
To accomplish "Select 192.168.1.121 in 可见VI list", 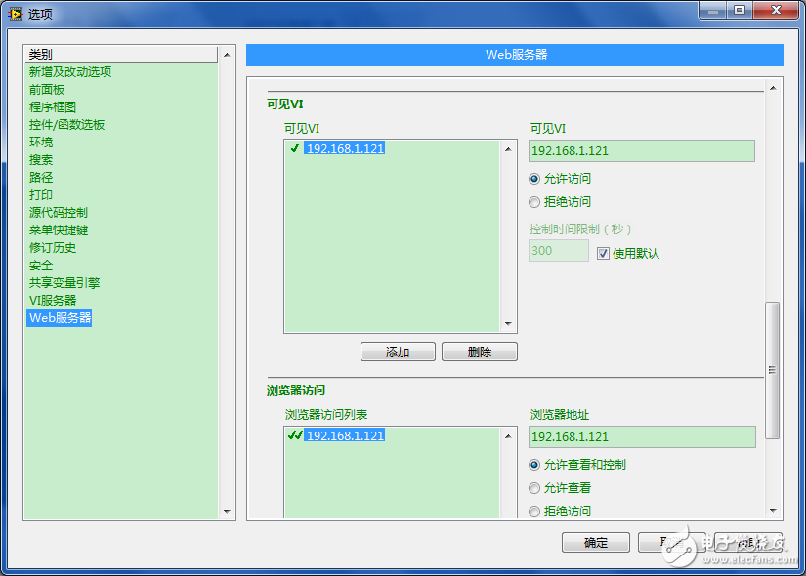I will pos(345,149).
